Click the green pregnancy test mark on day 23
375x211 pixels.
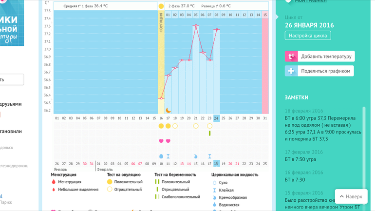click(x=210, y=133)
